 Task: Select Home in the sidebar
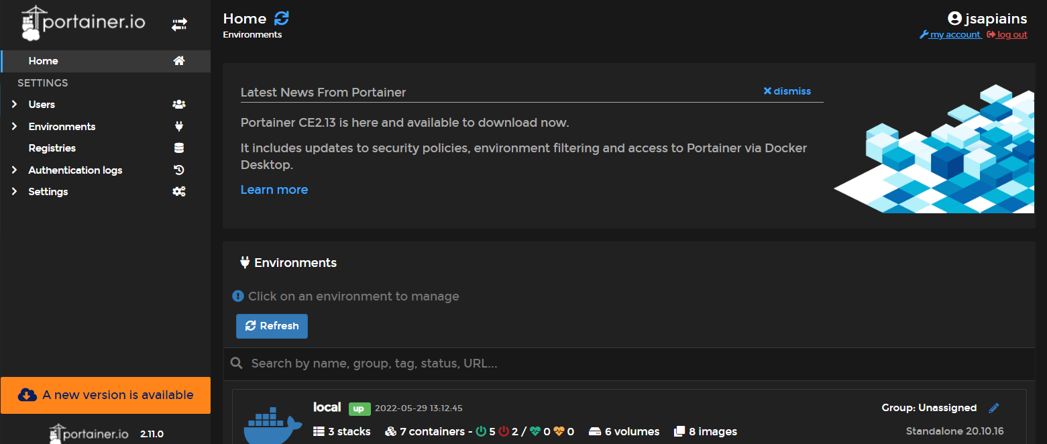[44, 61]
